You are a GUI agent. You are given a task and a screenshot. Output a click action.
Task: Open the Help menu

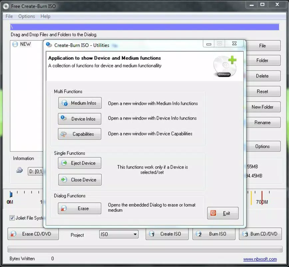45,16
